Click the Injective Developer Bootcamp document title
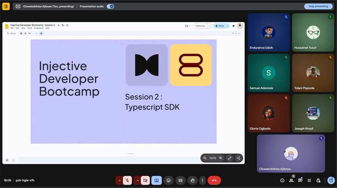This screenshot has width=337, height=188. coord(33,25)
